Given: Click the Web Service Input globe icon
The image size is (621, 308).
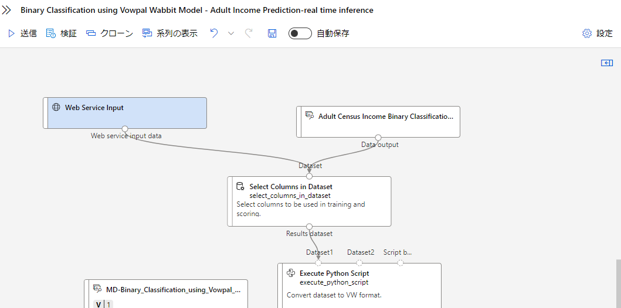Looking at the screenshot, I should [56, 108].
